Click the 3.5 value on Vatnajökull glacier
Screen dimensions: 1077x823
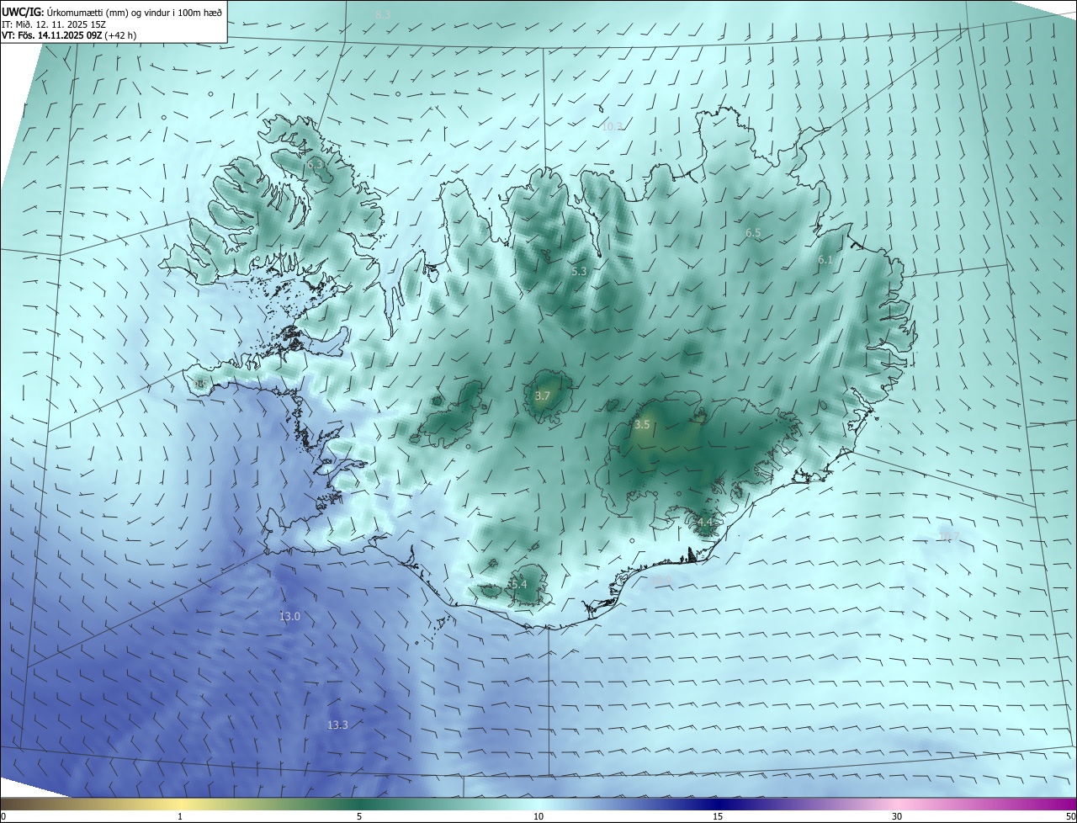tap(642, 424)
